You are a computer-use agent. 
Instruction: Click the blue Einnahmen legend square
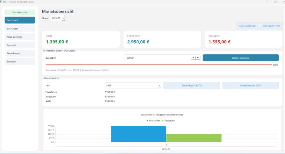point(148,121)
